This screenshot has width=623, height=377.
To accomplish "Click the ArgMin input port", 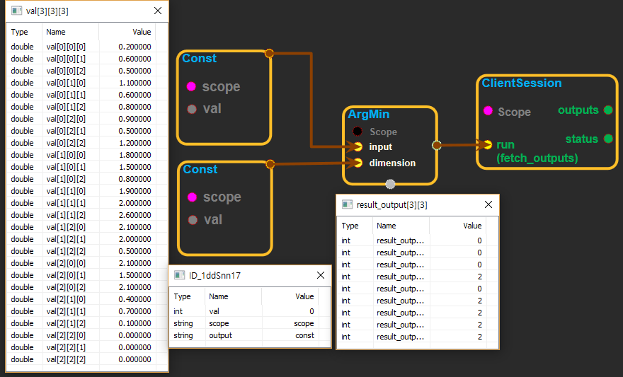I will pyautogui.click(x=358, y=147).
